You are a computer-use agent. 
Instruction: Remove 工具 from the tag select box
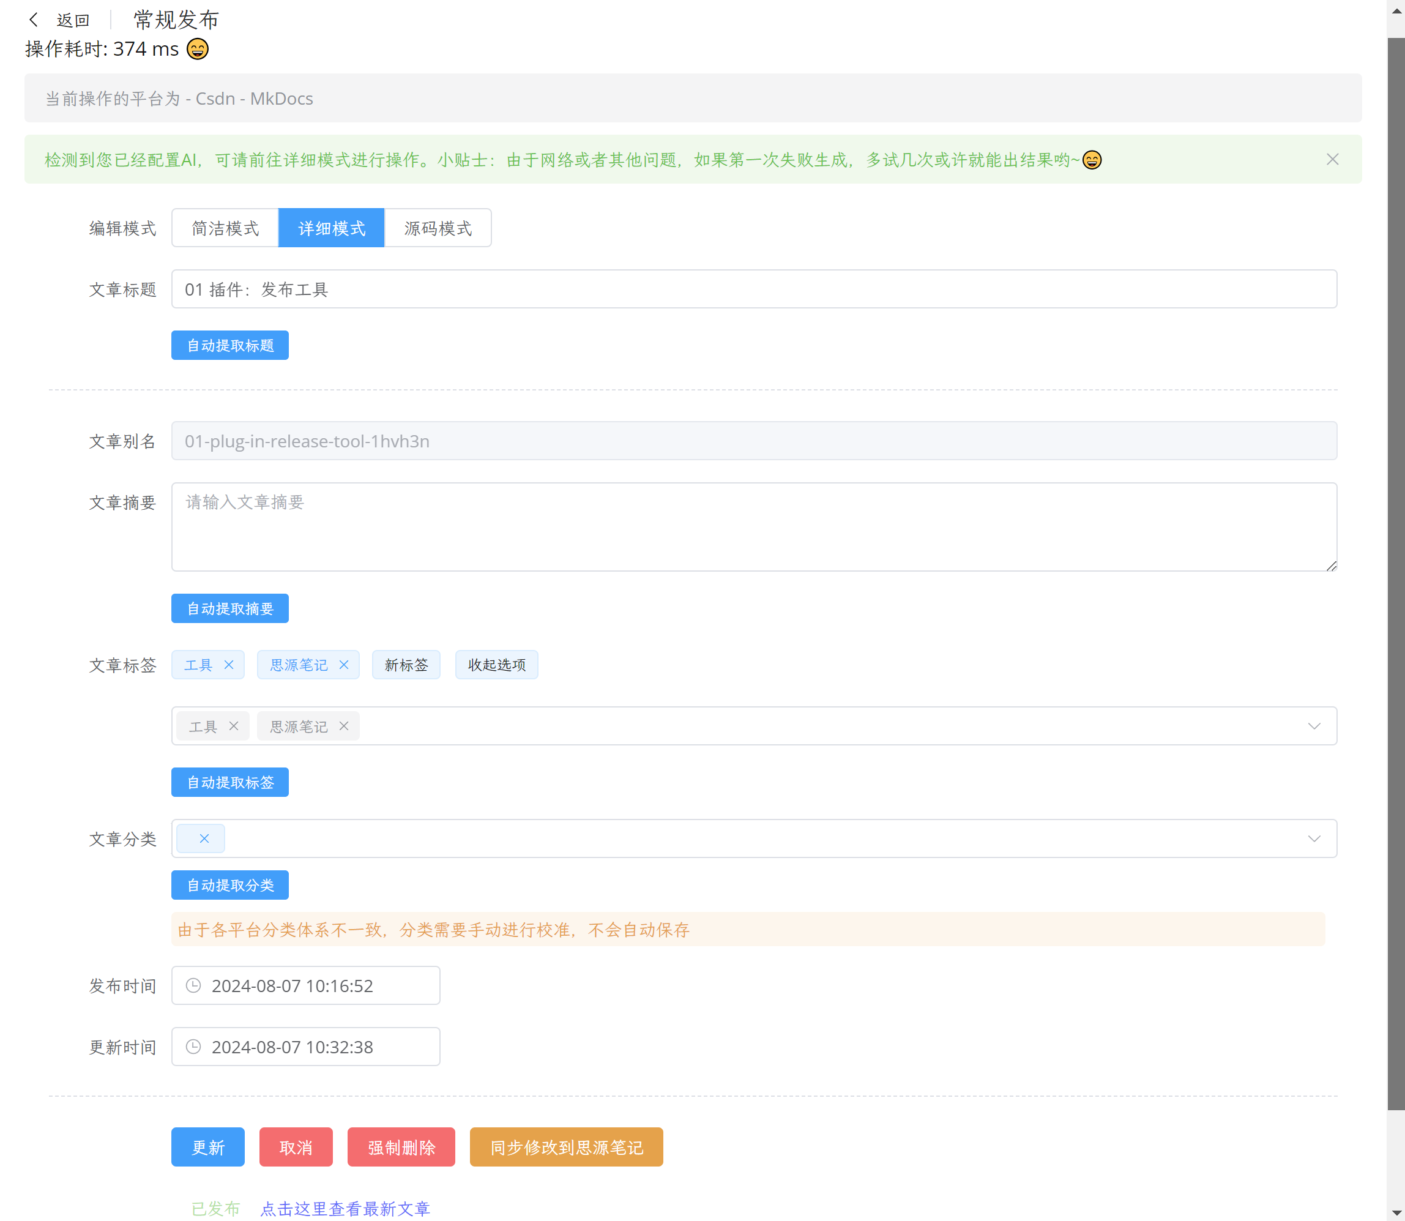coord(234,726)
